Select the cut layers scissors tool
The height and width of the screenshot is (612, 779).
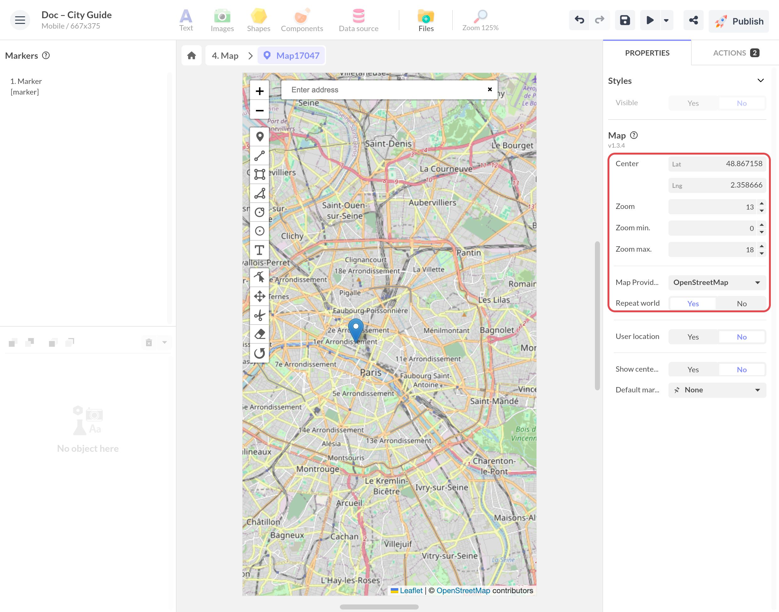click(x=259, y=315)
